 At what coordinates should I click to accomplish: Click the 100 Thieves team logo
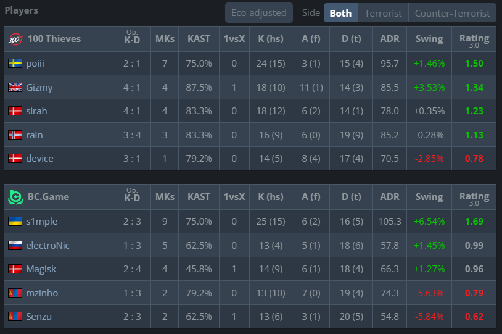15,39
